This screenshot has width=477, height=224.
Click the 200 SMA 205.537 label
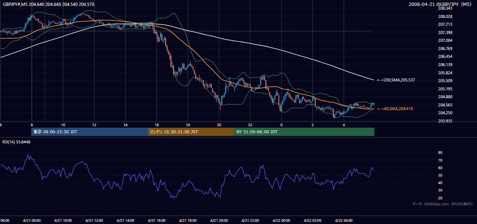[396, 80]
